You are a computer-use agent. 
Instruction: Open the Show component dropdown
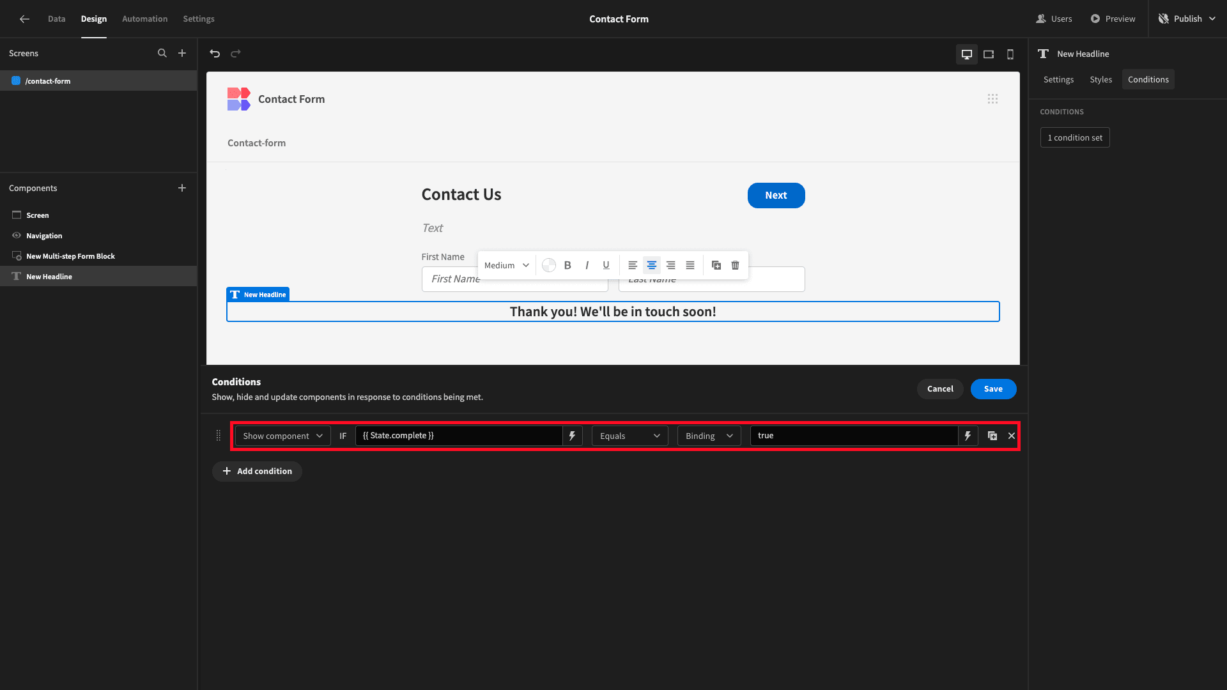[283, 436]
